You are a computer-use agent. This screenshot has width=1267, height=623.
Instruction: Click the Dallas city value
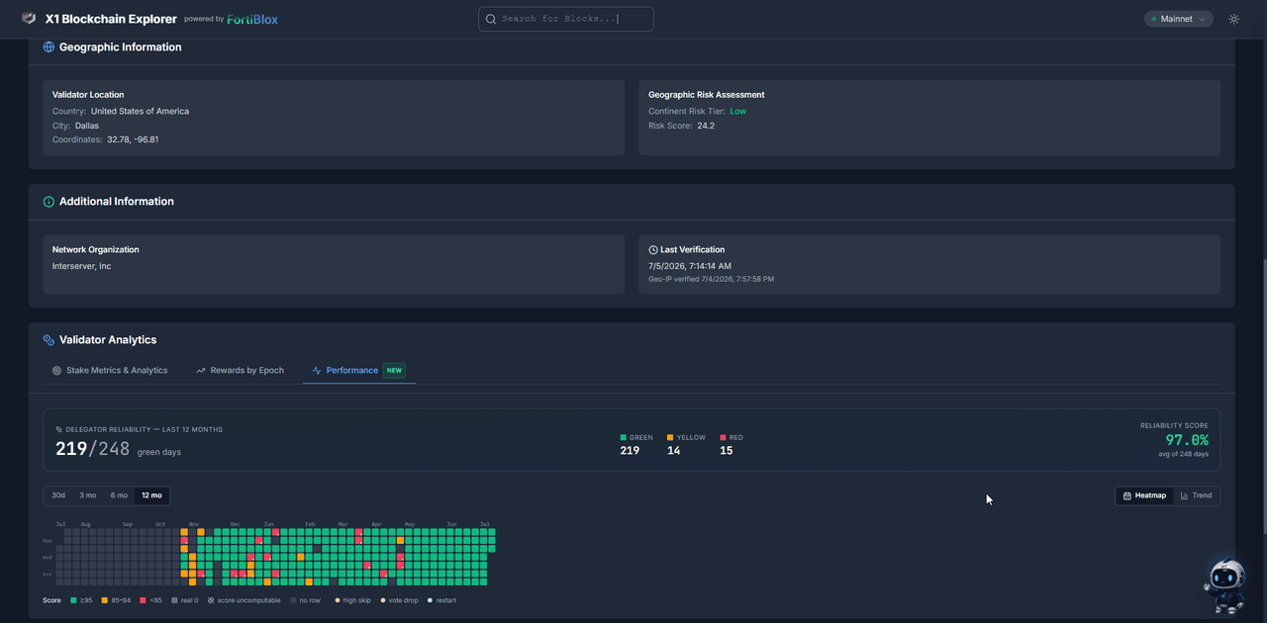pos(87,126)
